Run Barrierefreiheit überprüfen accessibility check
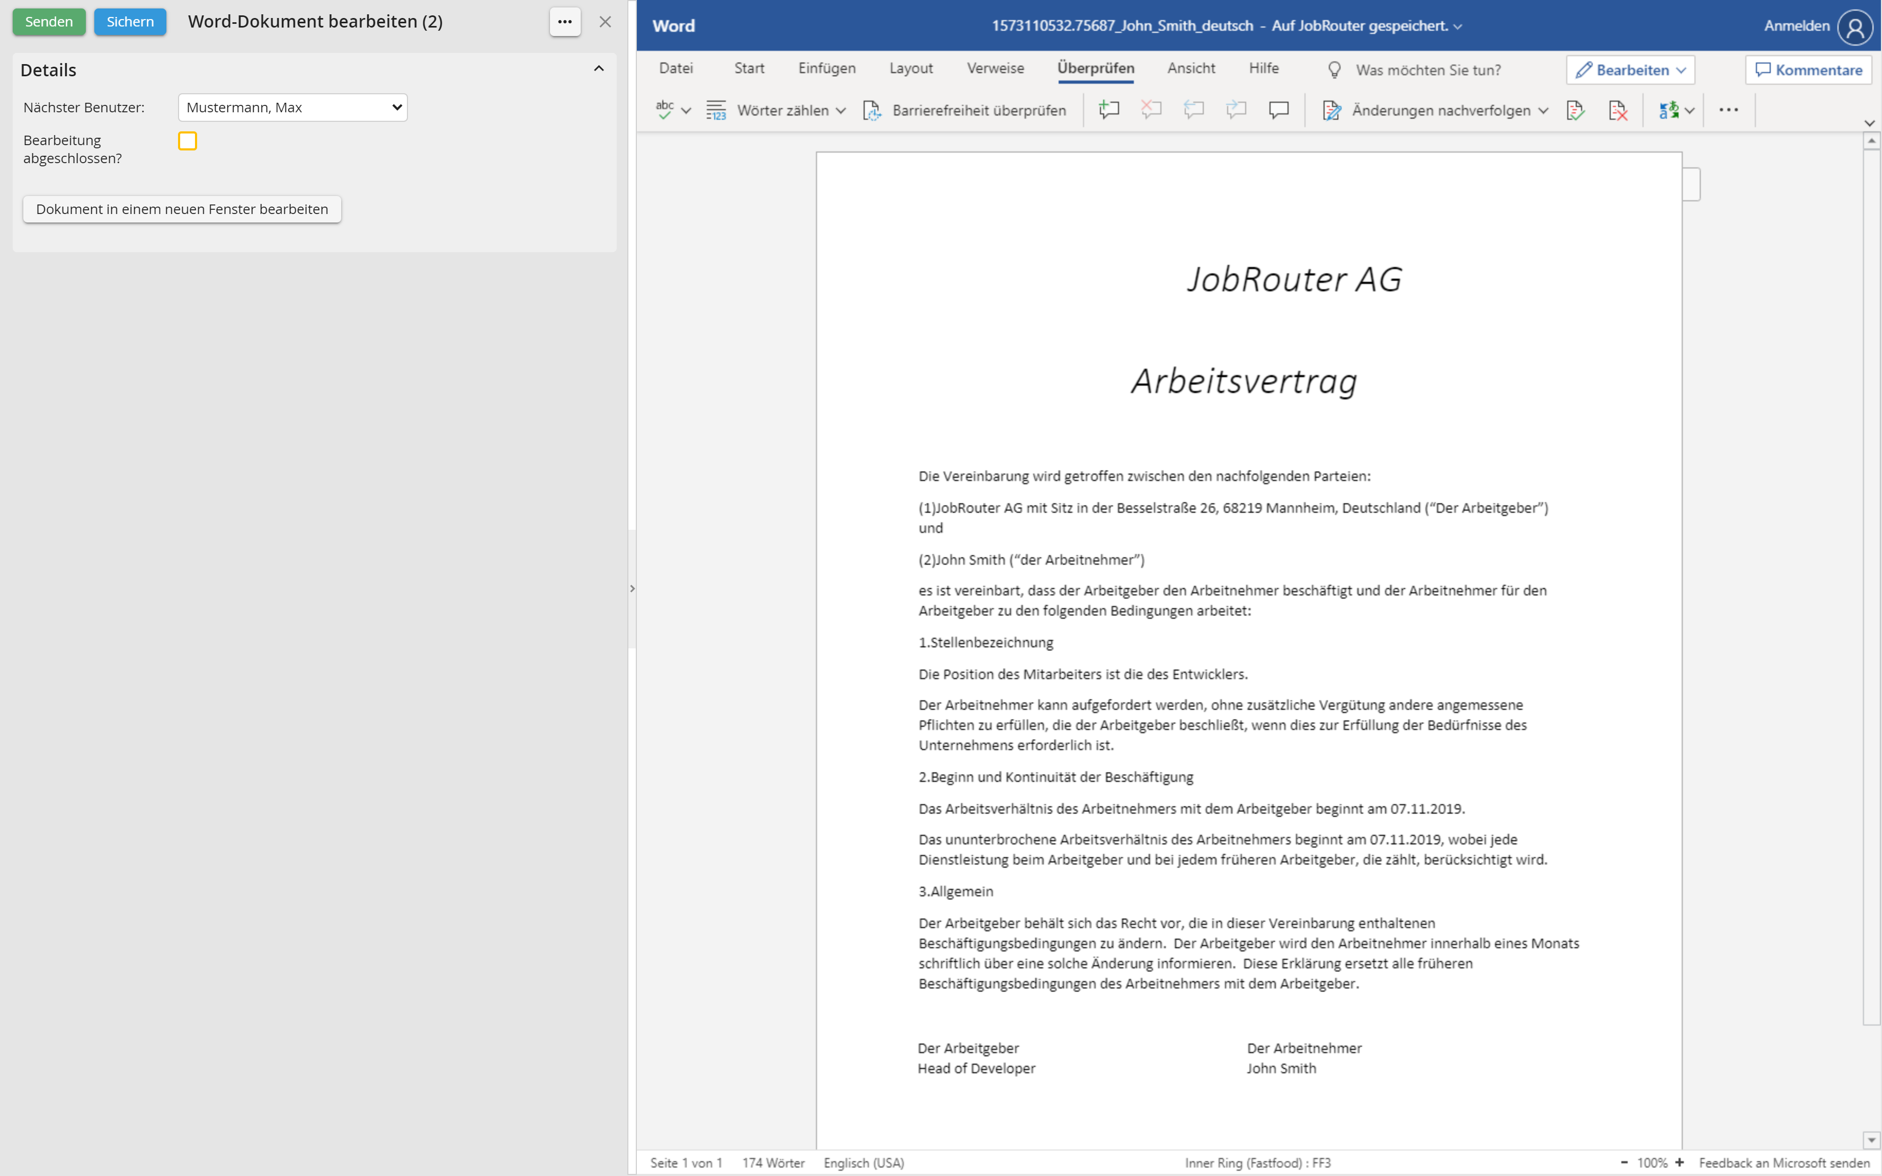The width and height of the screenshot is (1882, 1176). tap(964, 110)
